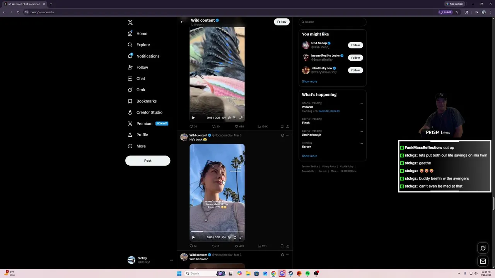495x278 pixels.
Task: Ask Grok about "He's back" post
Action: tap(282, 136)
